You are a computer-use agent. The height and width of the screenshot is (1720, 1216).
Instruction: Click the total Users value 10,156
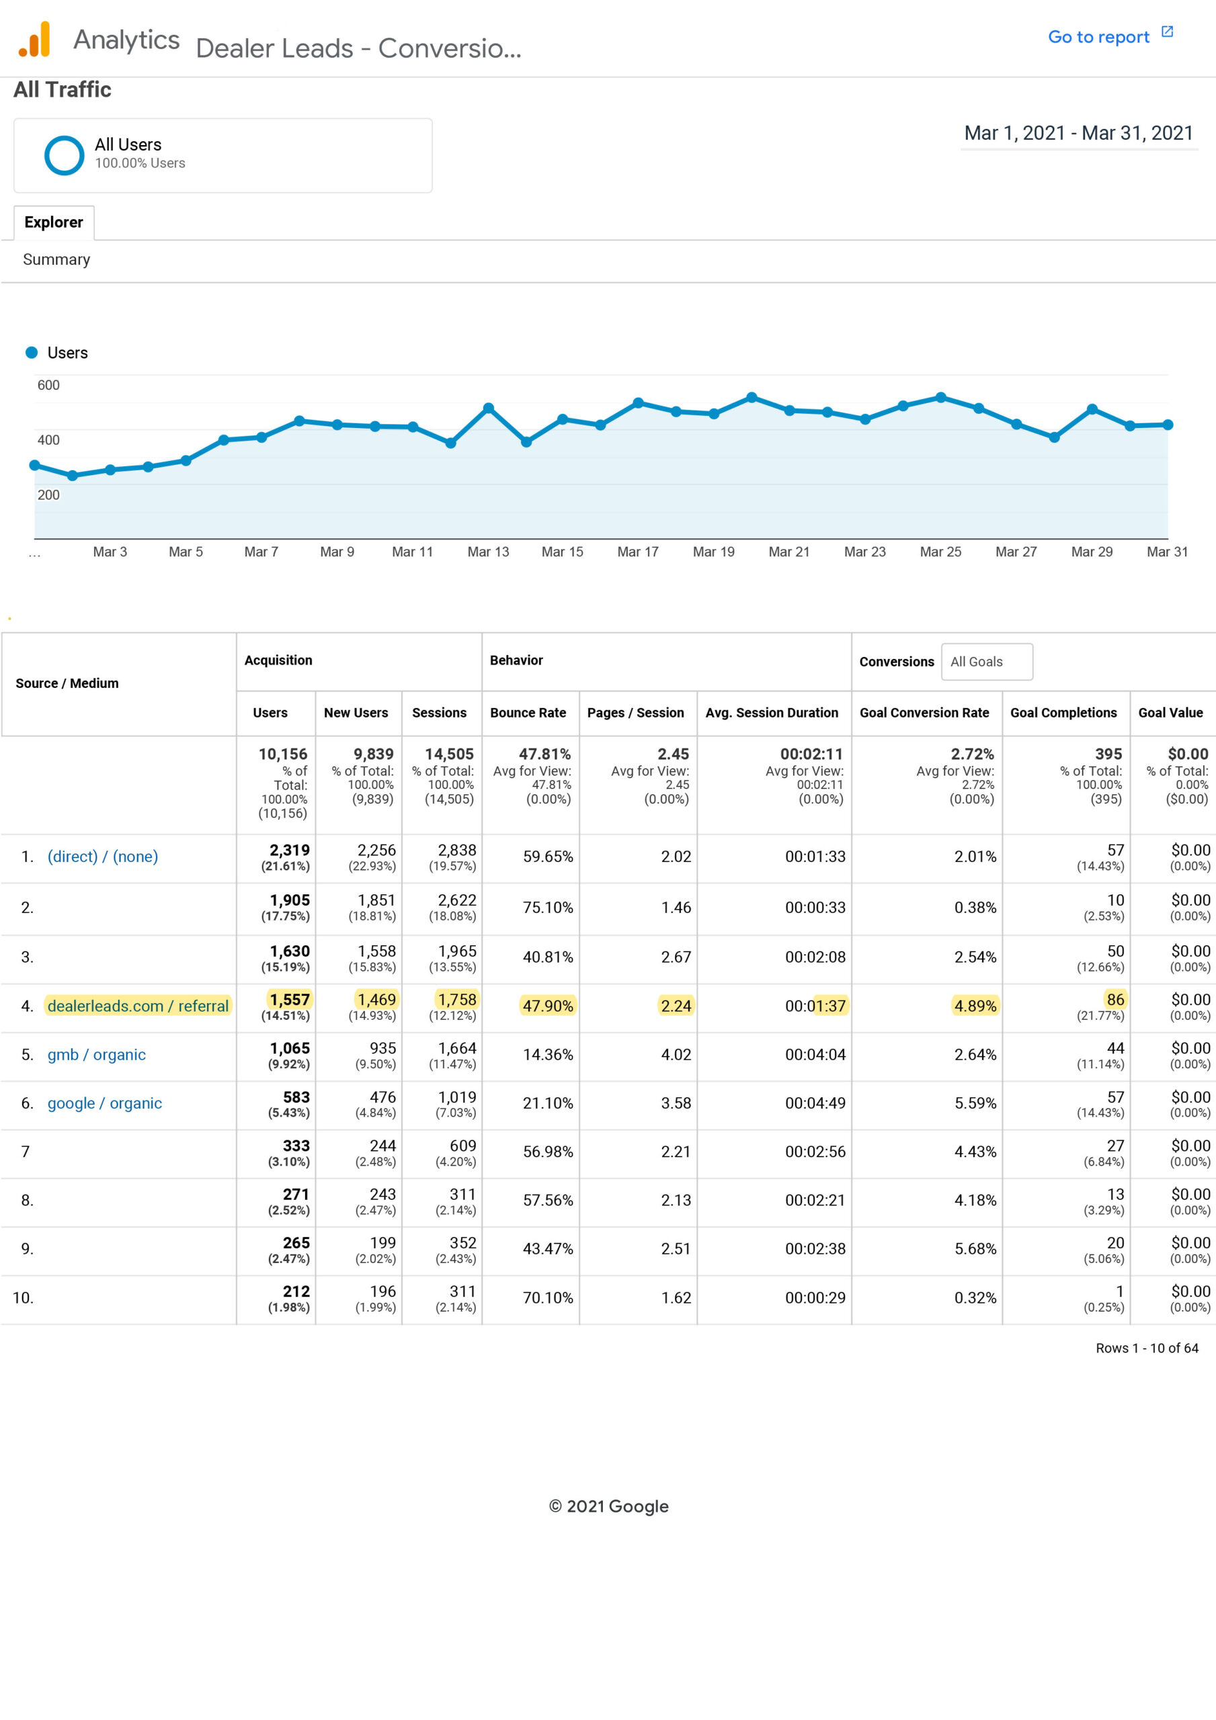(x=284, y=754)
